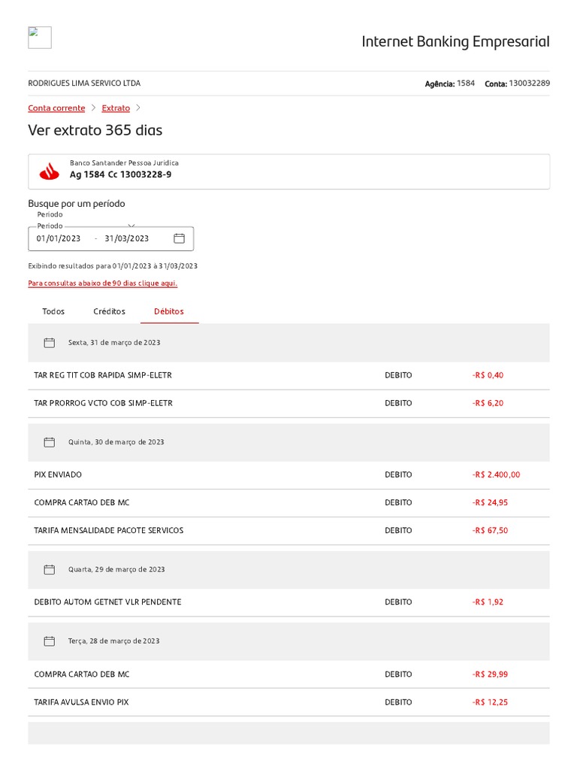Click the Santander flame logo icon
This screenshot has height=770, width=577.
(50, 171)
